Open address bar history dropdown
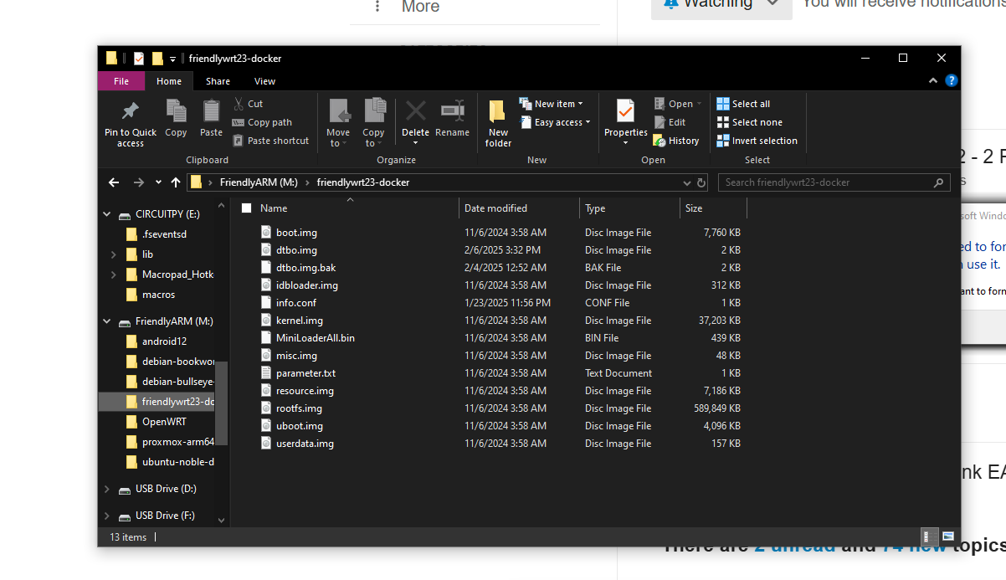This screenshot has width=1006, height=580. [x=687, y=182]
